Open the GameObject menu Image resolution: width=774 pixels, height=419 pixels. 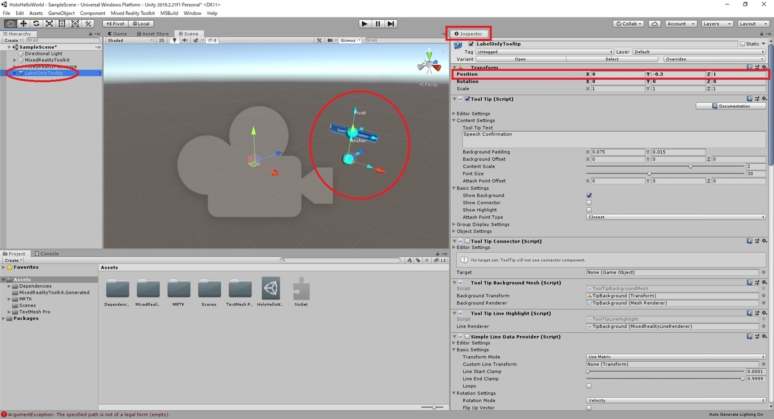(61, 13)
